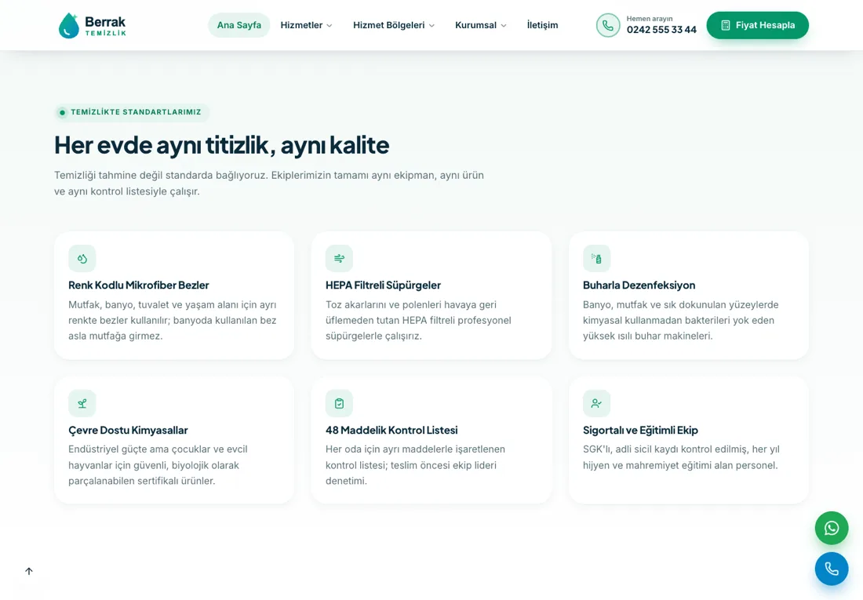Click the Berrak brand name text
This screenshot has height=600, width=863.
(105, 22)
